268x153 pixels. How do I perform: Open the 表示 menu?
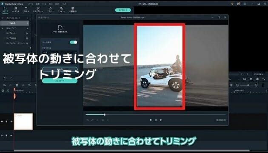point(51,4)
